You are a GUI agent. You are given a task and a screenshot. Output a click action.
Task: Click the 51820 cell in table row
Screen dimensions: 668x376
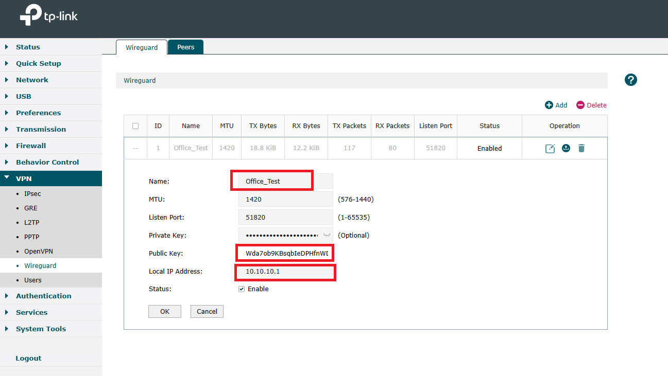(436, 148)
